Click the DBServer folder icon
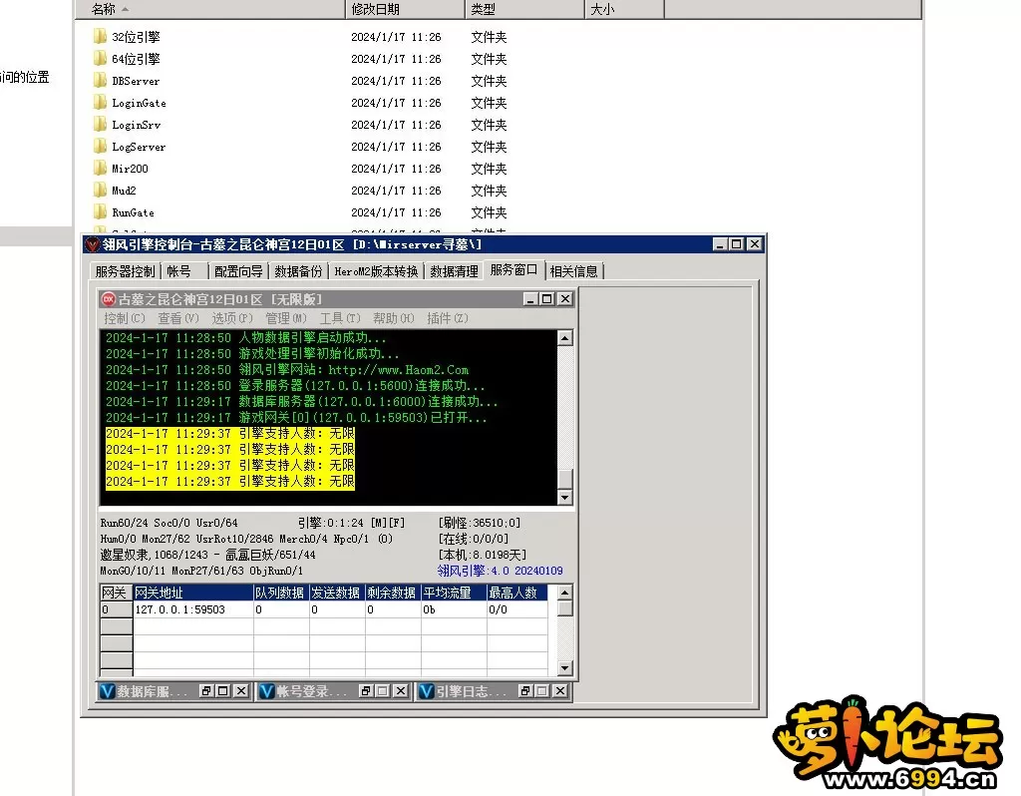1021x796 pixels. point(100,81)
